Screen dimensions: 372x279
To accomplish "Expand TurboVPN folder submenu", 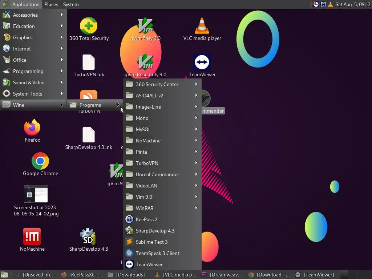I will pyautogui.click(x=162, y=163).
